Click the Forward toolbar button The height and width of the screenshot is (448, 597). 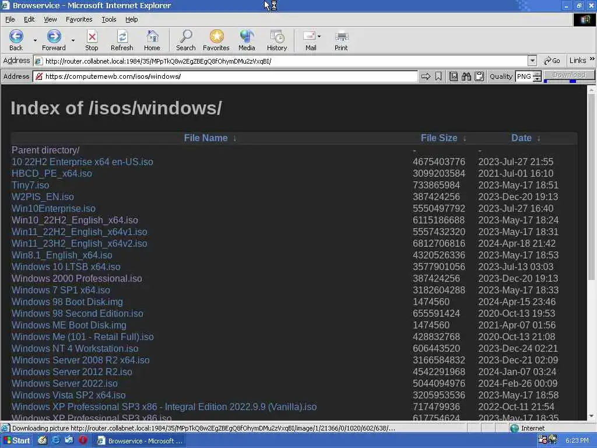click(x=54, y=40)
